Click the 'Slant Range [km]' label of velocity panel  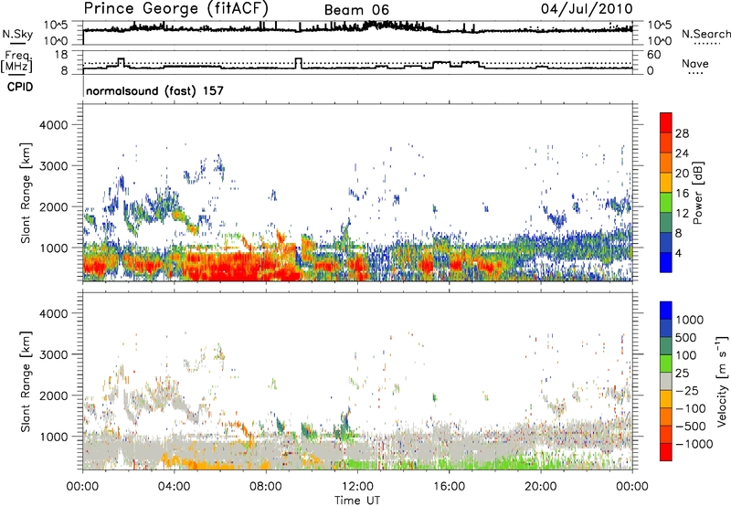tap(26, 382)
